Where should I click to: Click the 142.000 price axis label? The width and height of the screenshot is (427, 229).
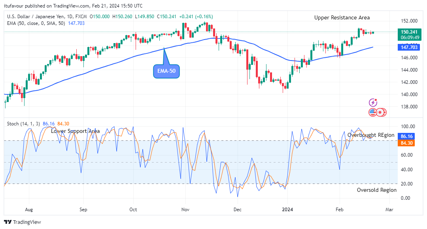pyautogui.click(x=409, y=82)
